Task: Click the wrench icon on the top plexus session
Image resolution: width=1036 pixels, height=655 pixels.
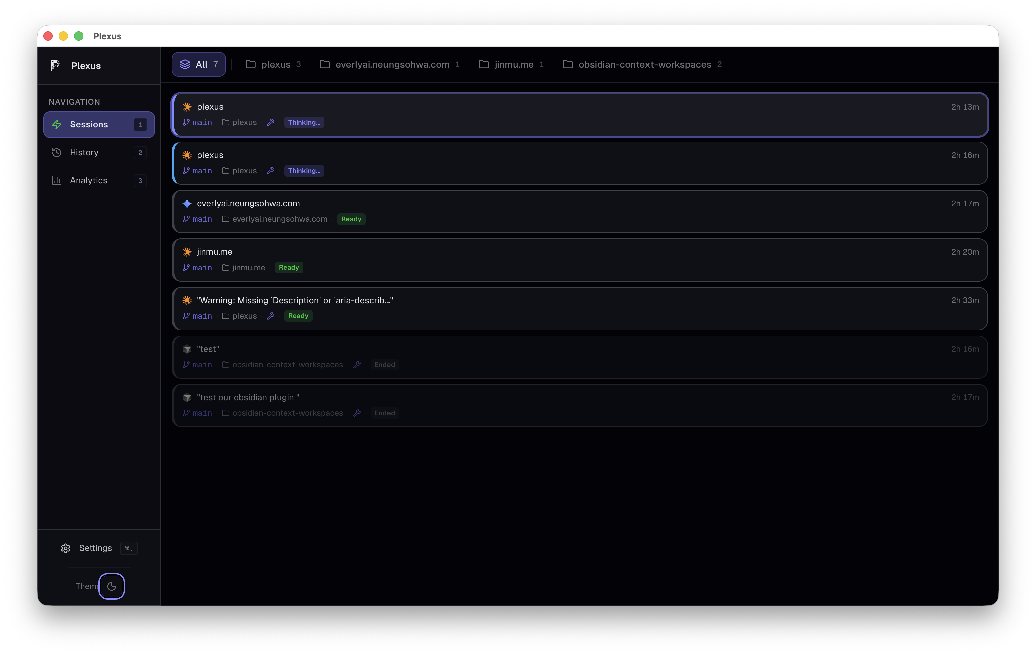Action: tap(271, 122)
